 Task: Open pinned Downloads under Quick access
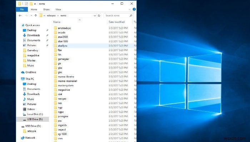point(34,35)
